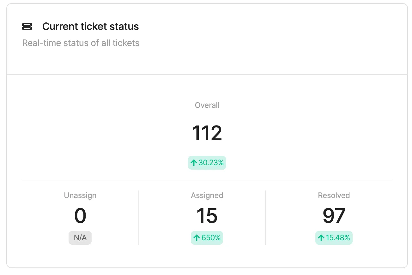Image resolution: width=412 pixels, height=275 pixels.
Task: Select the Overall label
Action: [207, 105]
